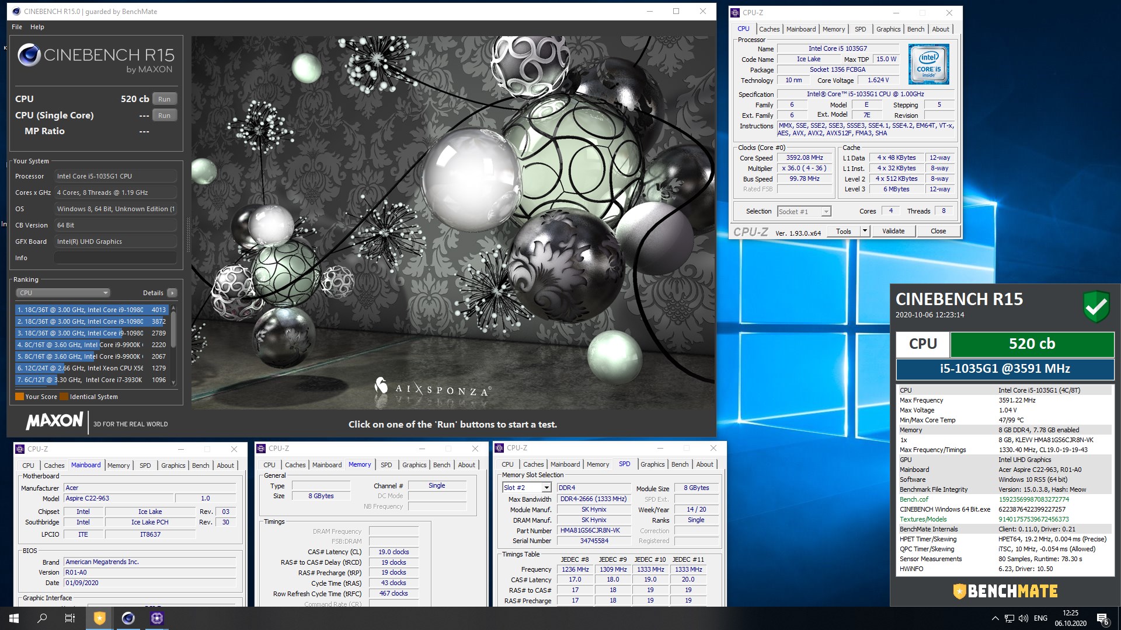Open the Socket #1 selection dropdown
Screen dimensions: 1121x630
804,212
